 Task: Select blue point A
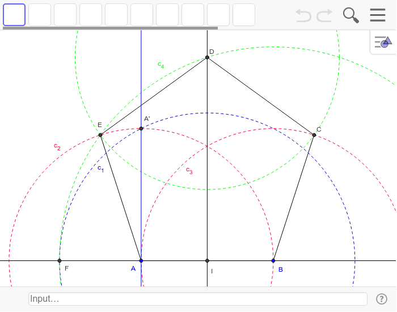click(x=141, y=260)
